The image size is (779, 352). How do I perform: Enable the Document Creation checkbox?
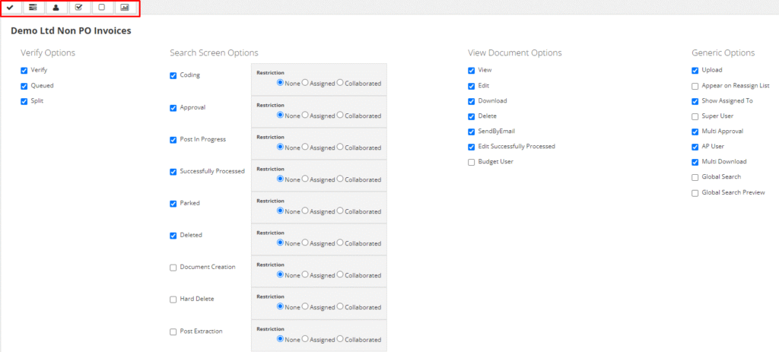(173, 268)
